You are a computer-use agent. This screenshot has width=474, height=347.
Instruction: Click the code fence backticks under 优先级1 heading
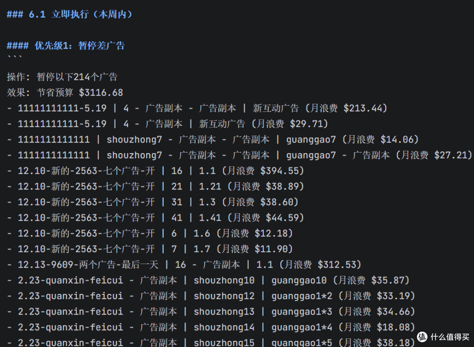click(x=14, y=57)
